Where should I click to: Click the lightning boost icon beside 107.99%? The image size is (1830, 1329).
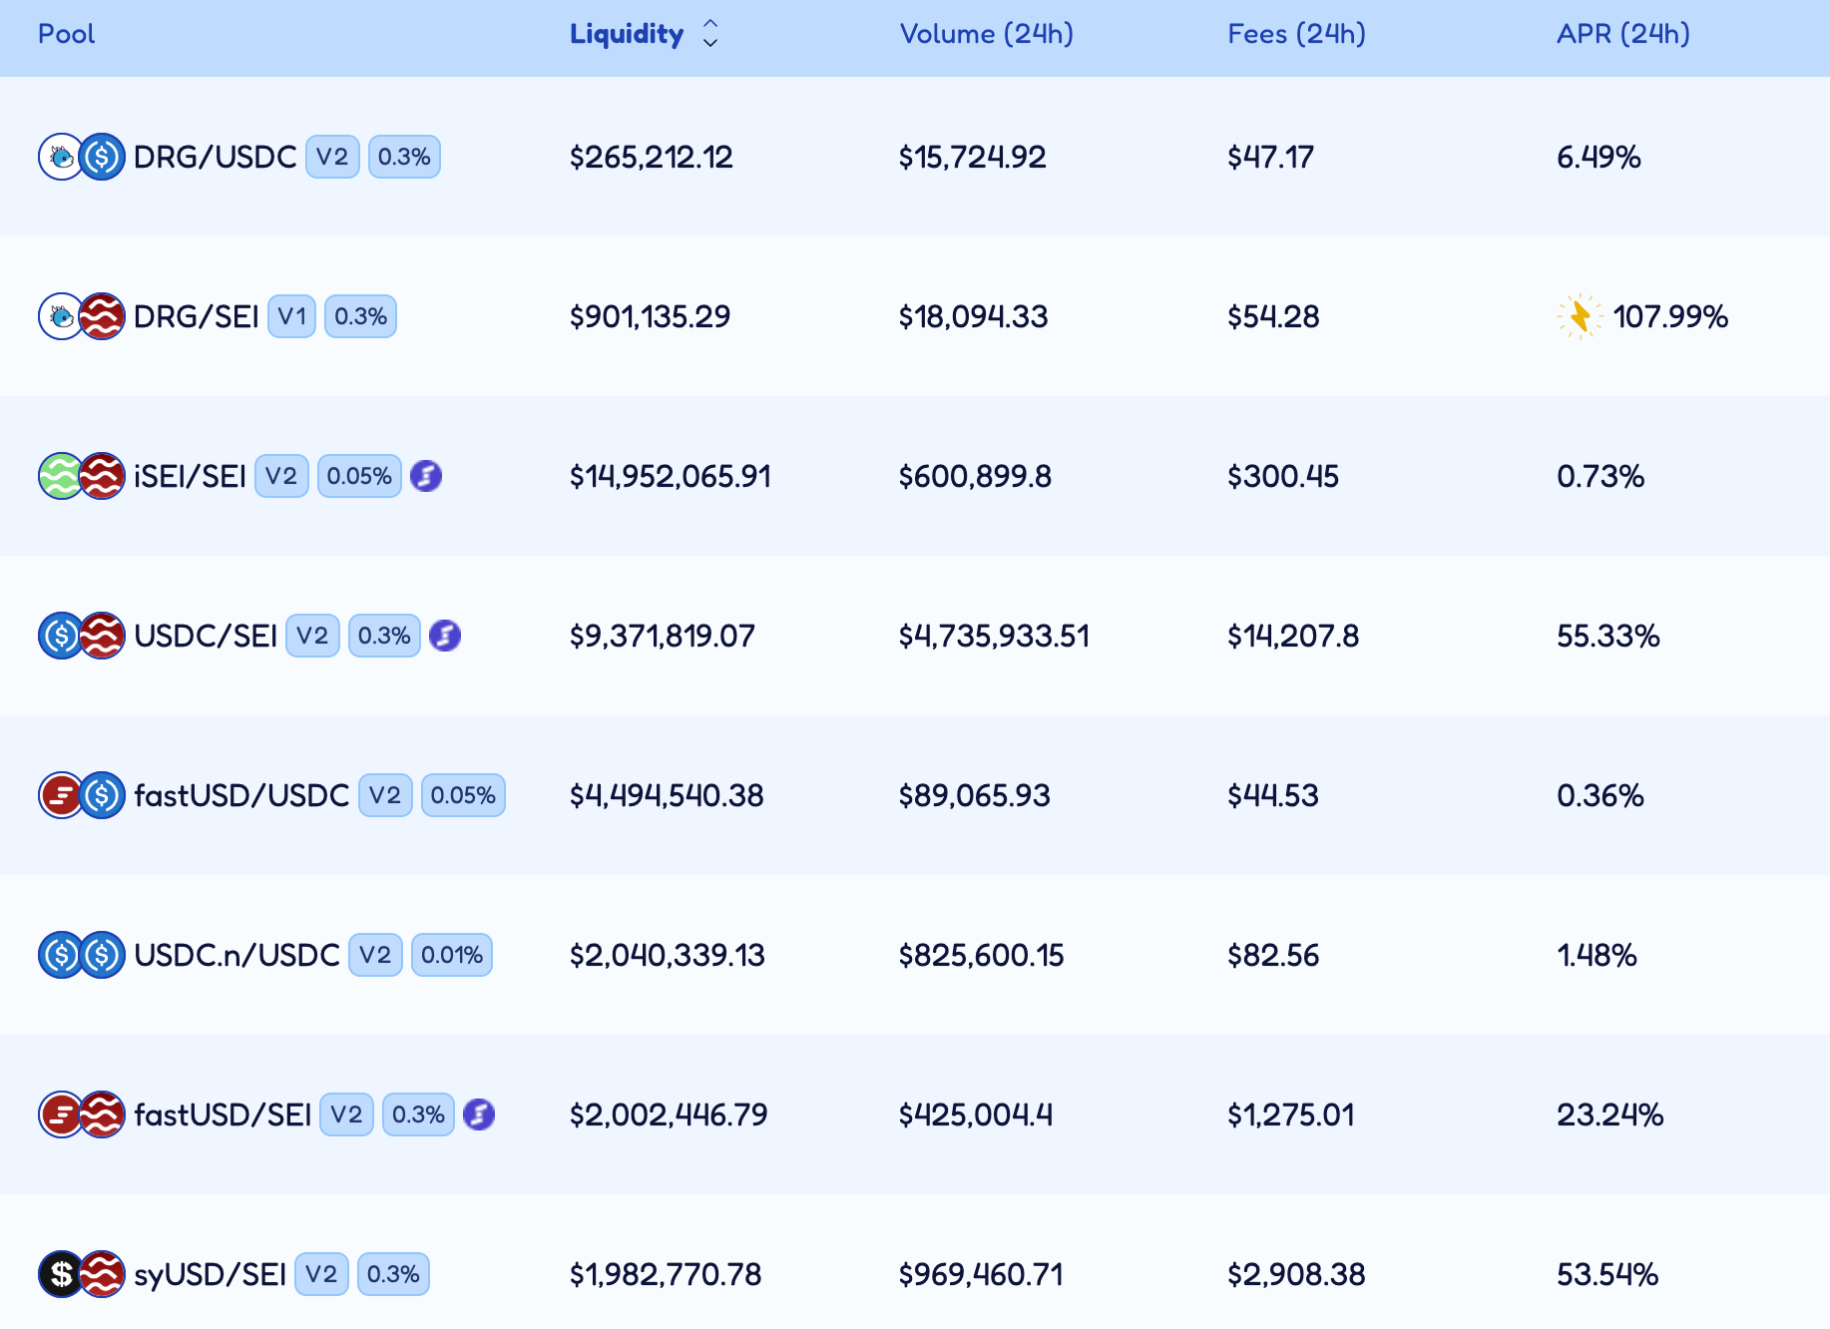click(x=1580, y=316)
